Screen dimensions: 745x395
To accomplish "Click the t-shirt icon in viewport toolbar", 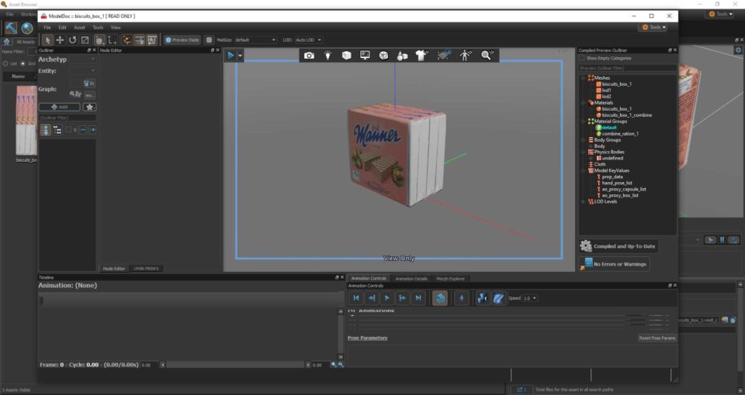I will [421, 56].
